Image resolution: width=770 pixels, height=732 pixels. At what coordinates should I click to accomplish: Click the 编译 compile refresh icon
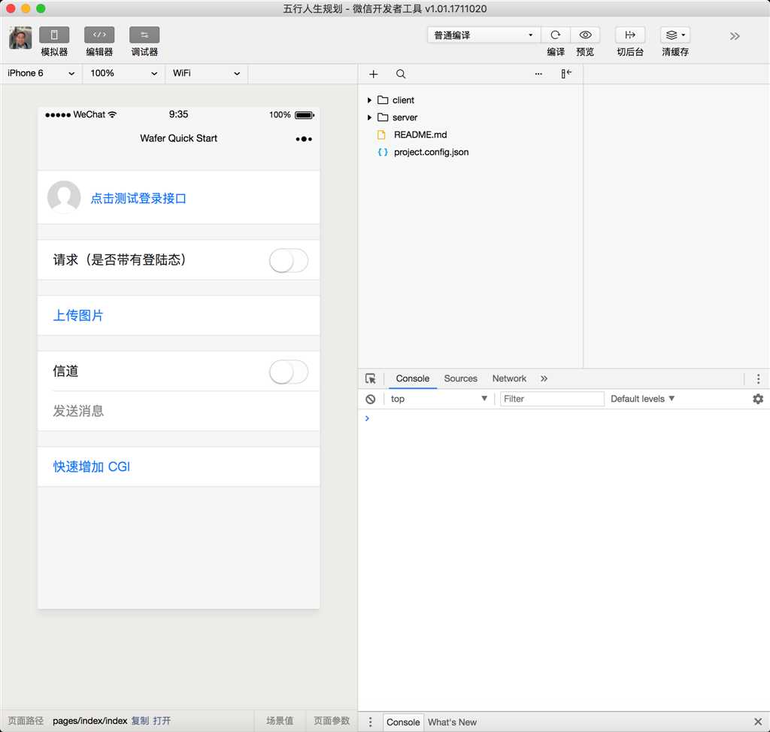(556, 35)
